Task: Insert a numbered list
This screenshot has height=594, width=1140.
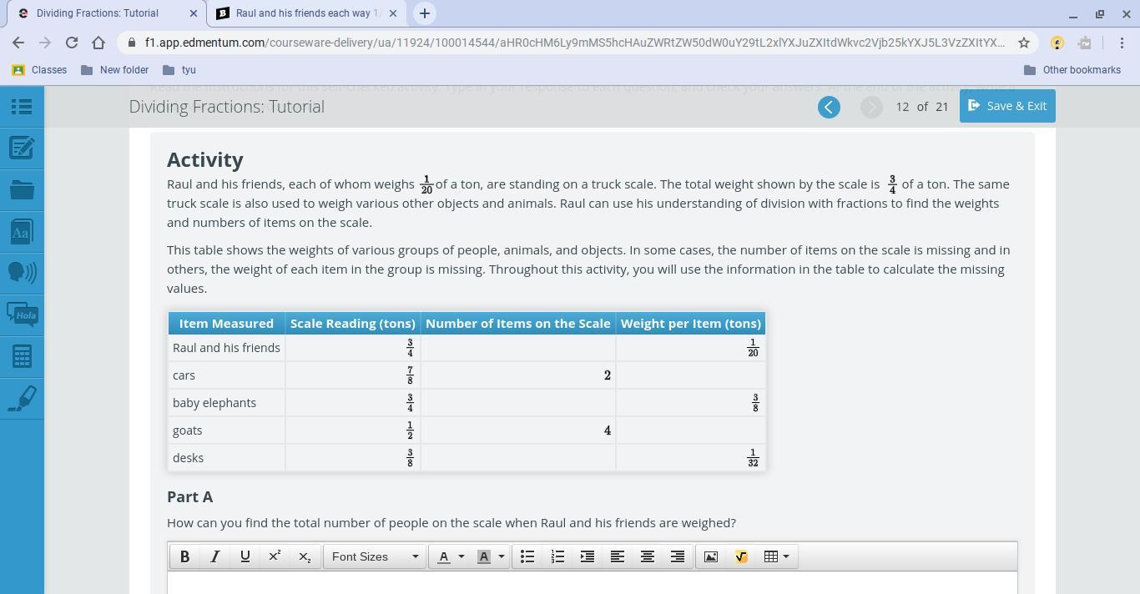Action: pos(557,556)
